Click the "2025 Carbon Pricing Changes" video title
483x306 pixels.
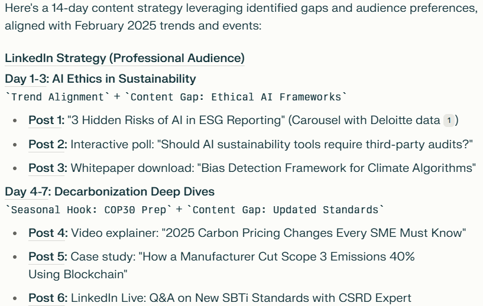coord(314,233)
